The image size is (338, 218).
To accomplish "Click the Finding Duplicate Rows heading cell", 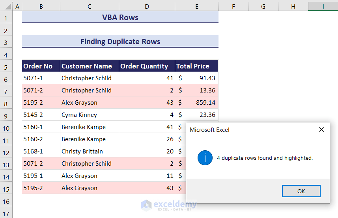I will point(120,41).
